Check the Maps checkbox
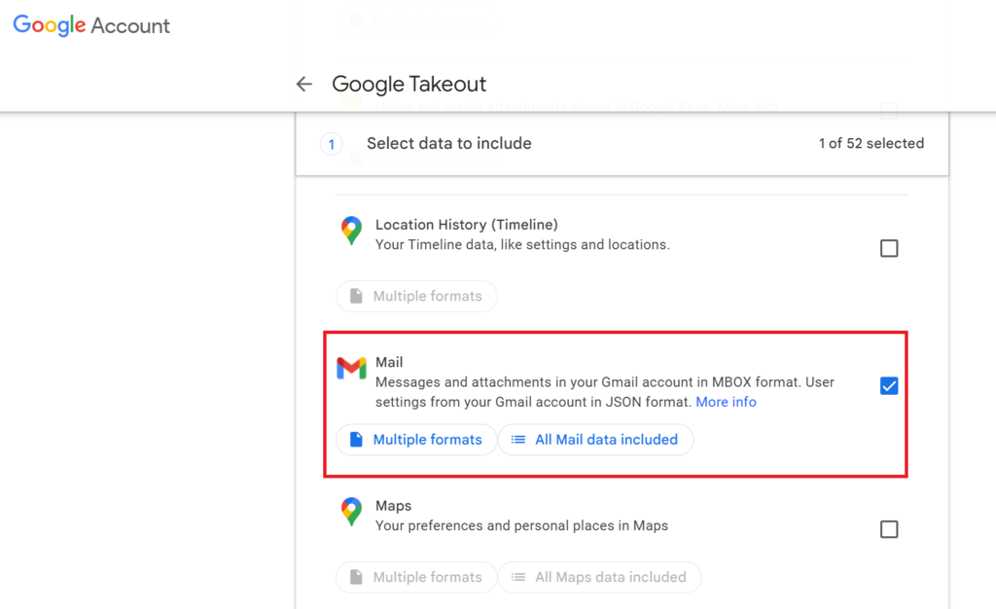 (889, 529)
